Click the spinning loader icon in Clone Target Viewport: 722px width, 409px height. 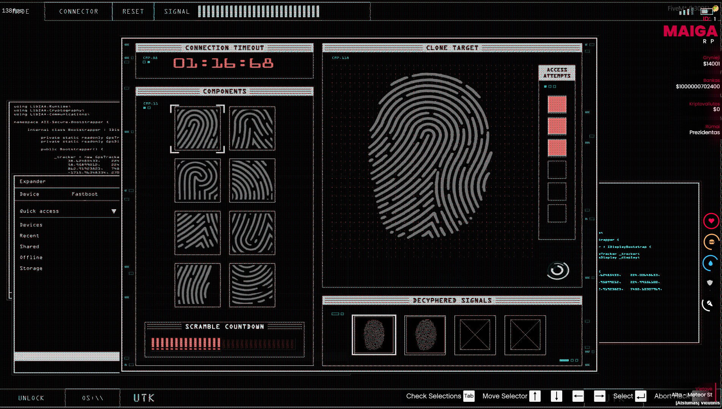tap(558, 270)
